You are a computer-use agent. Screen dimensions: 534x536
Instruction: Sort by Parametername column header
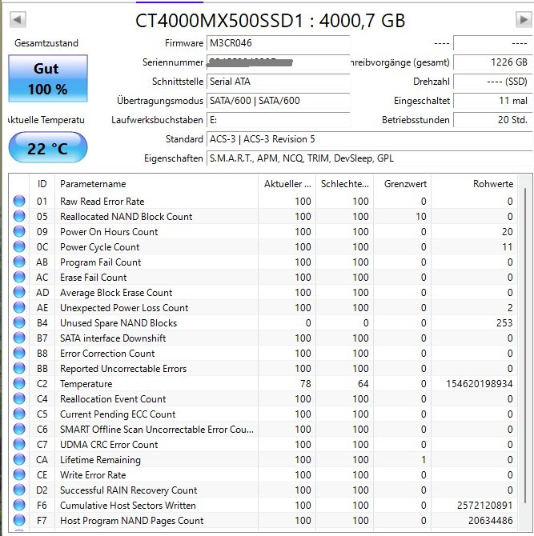156,184
